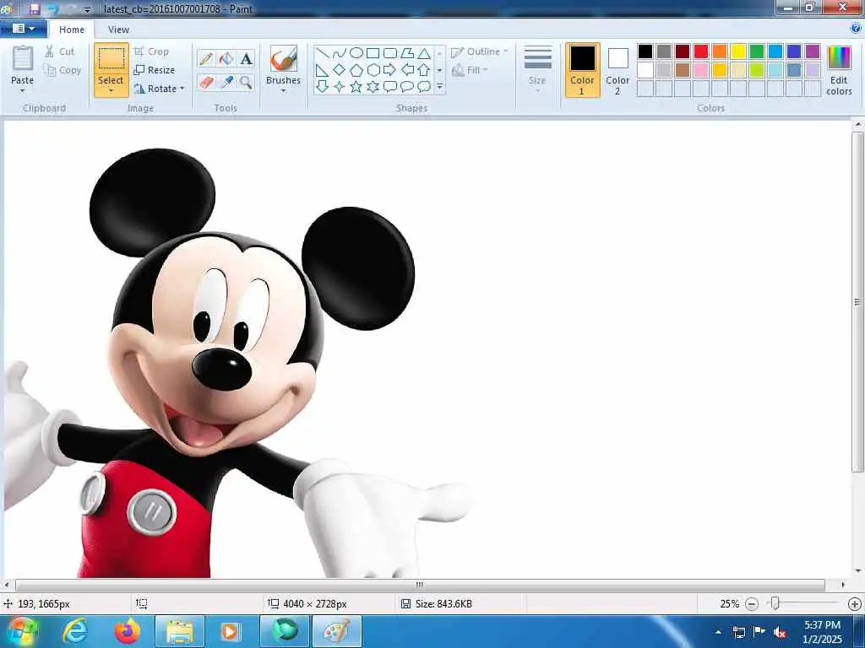This screenshot has height=648, width=865.
Task: Click the Resize button
Action: [155, 70]
